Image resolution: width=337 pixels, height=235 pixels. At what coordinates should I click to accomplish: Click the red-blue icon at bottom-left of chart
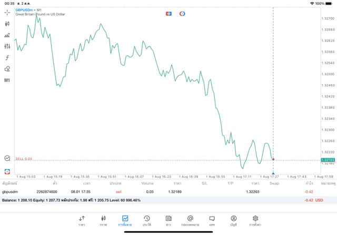click(7, 171)
